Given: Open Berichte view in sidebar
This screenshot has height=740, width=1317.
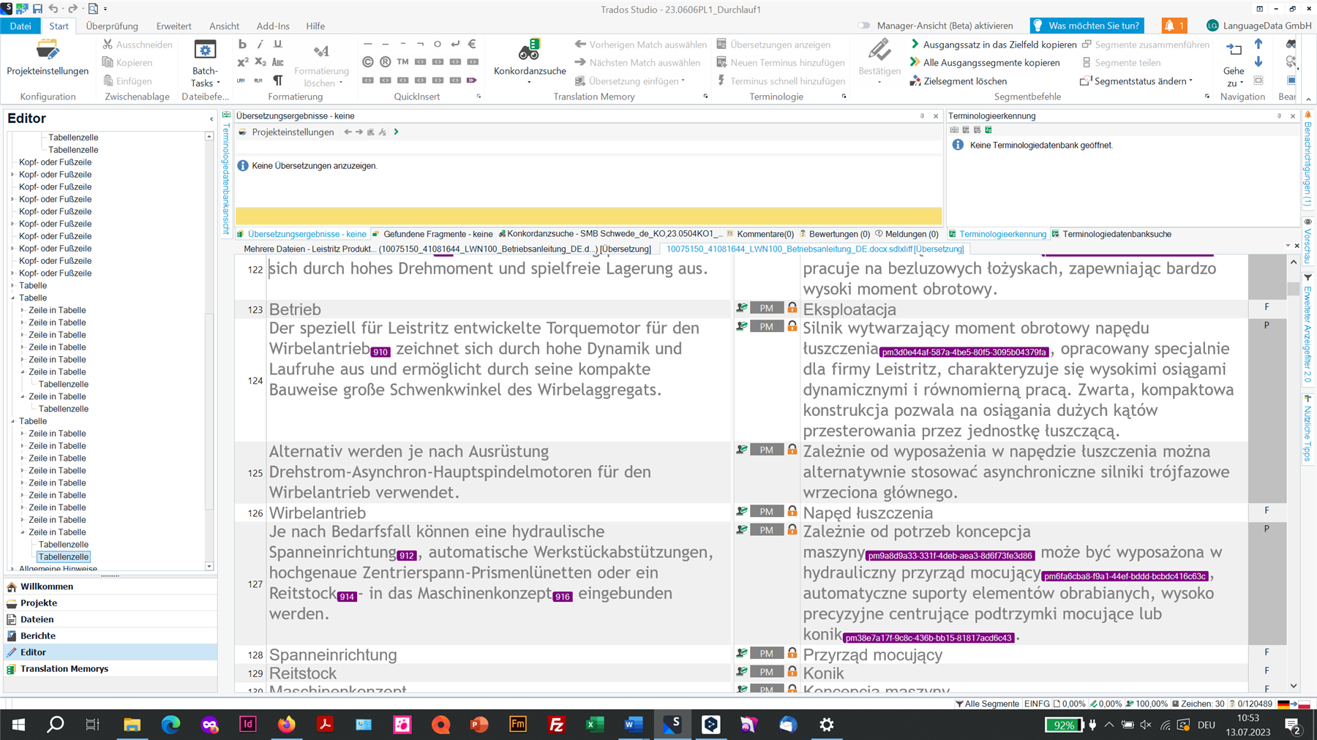Looking at the screenshot, I should (x=110, y=635).
